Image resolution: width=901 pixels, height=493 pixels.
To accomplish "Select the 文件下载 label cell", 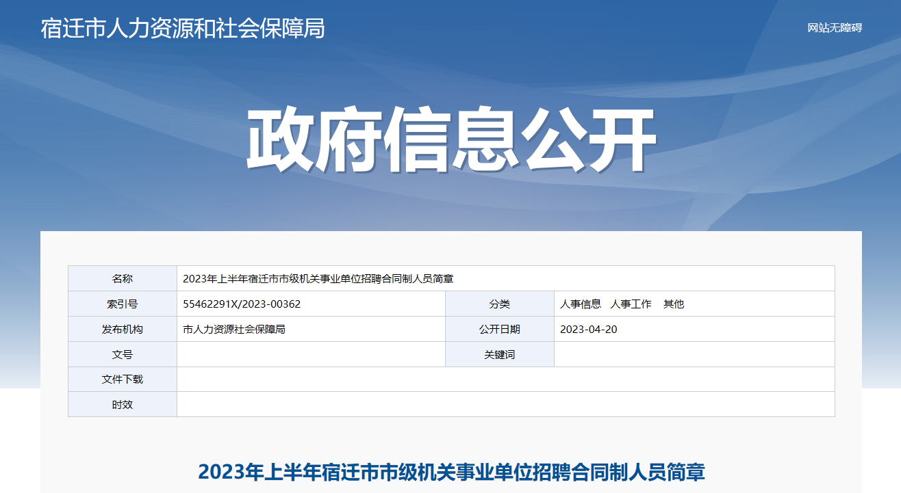I will click(123, 379).
